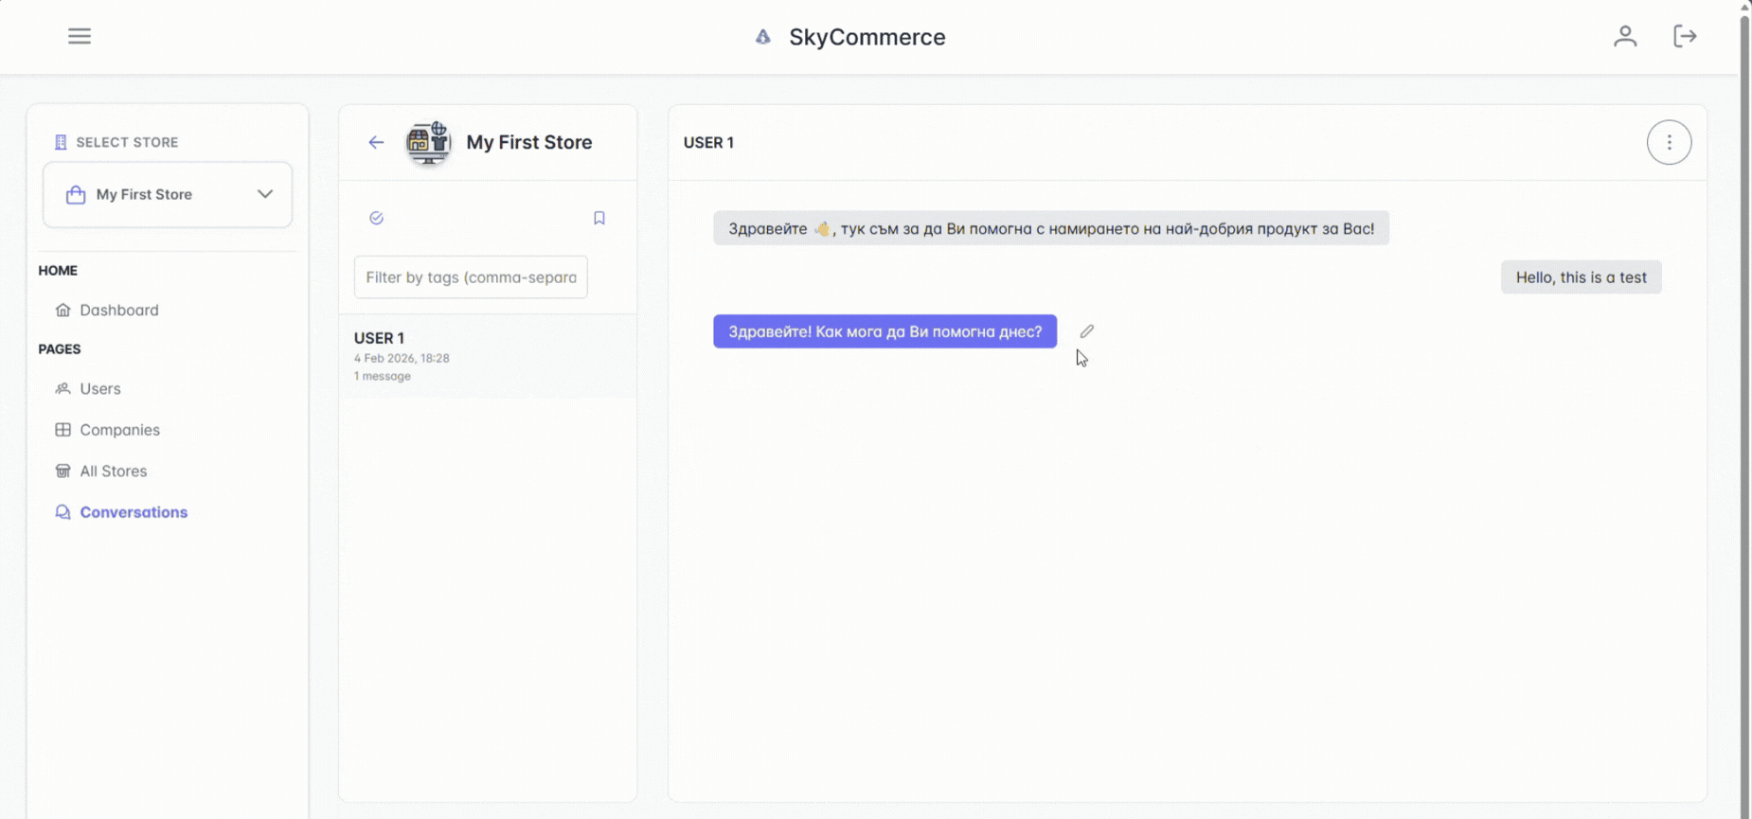The width and height of the screenshot is (1752, 819).
Task: Focus the Filter by tags field
Action: 471,277
